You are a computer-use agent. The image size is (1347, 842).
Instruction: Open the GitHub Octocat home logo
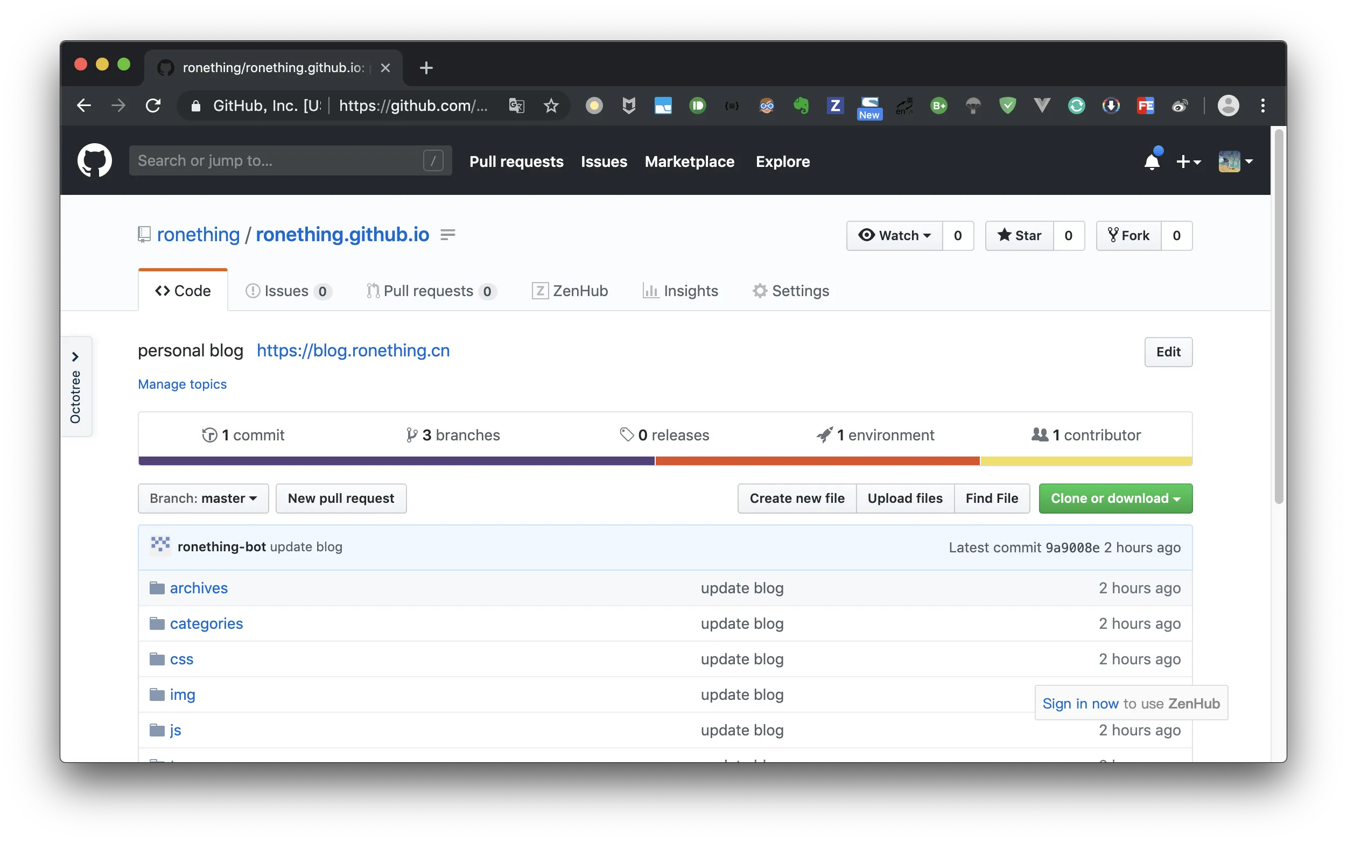point(95,161)
